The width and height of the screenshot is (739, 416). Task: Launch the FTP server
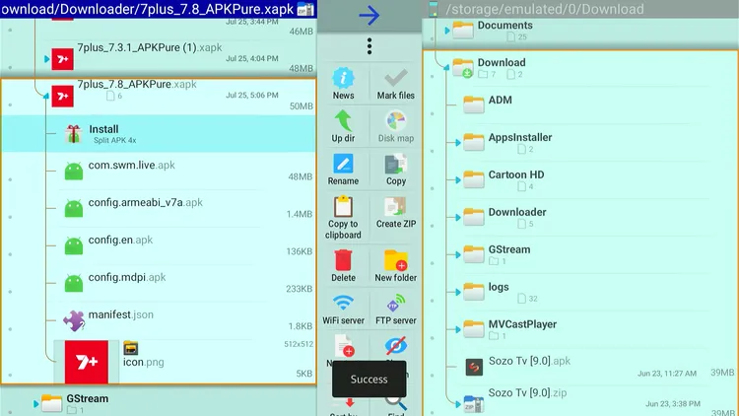[x=396, y=309]
